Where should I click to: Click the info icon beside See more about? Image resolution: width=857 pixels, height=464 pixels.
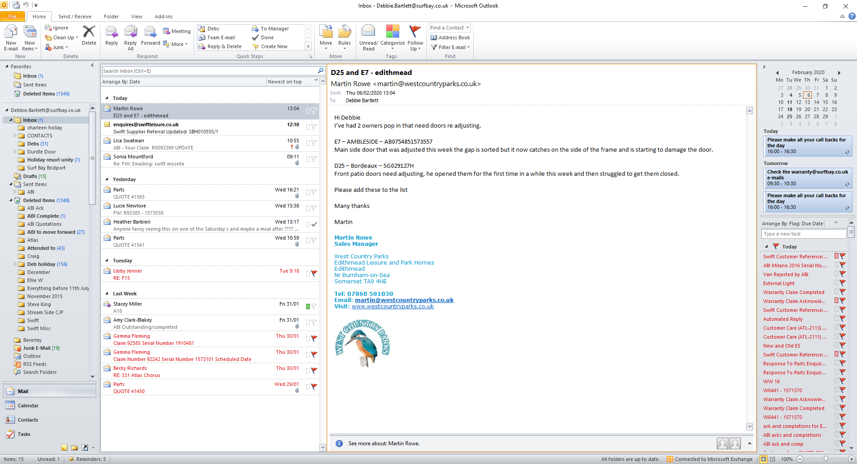coord(339,443)
